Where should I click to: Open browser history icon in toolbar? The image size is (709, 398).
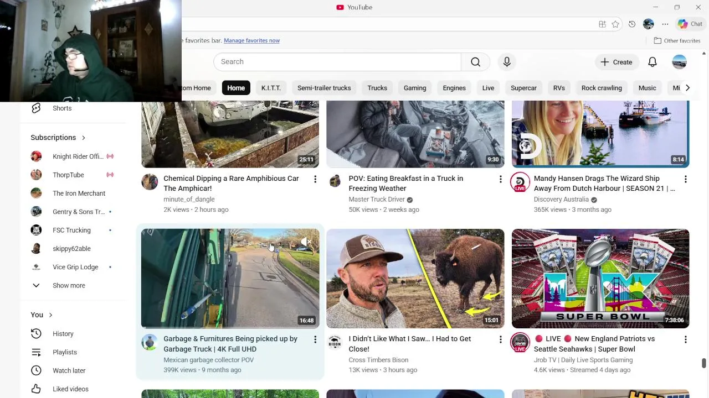tap(632, 24)
